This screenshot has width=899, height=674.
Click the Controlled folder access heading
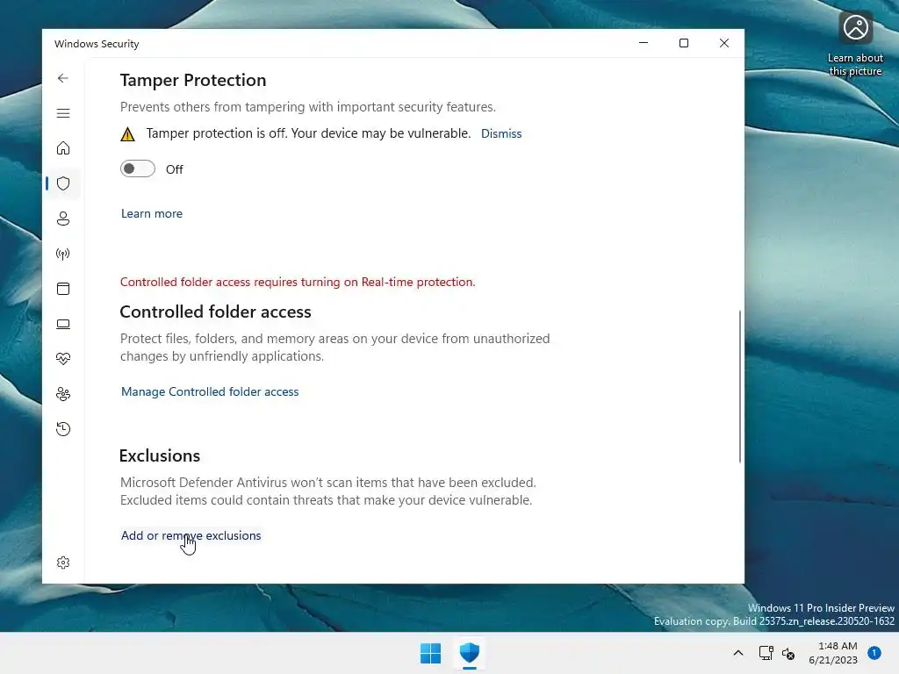pos(216,312)
